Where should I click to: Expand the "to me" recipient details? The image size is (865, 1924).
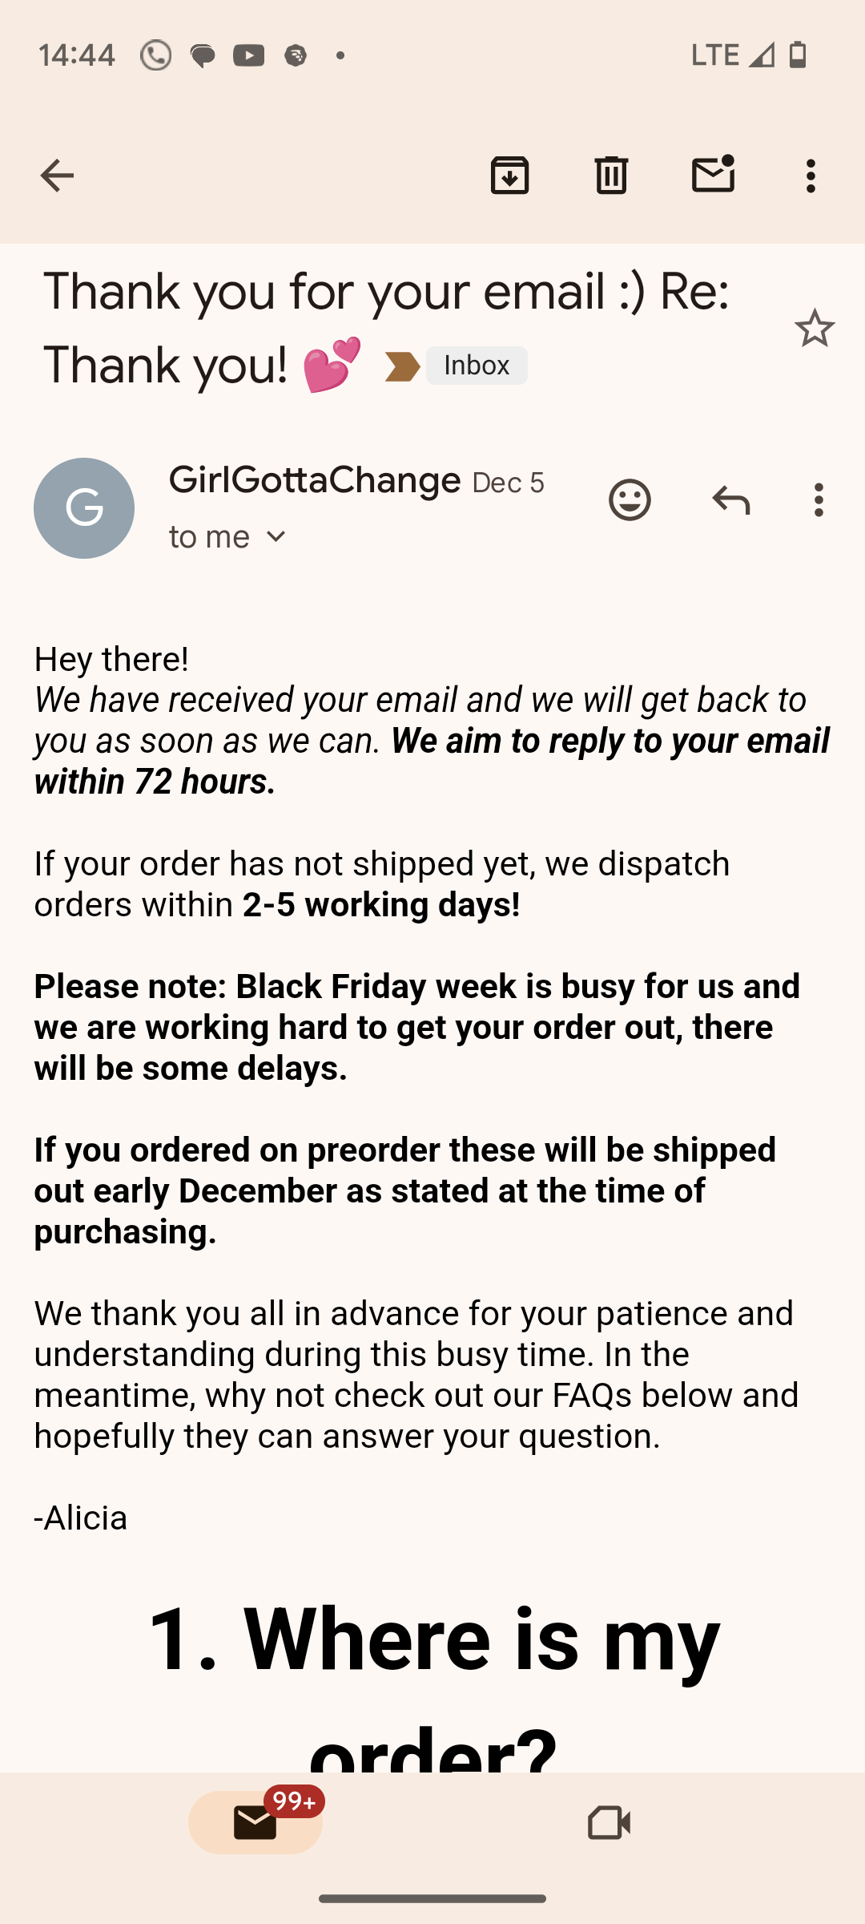pyautogui.click(x=228, y=537)
